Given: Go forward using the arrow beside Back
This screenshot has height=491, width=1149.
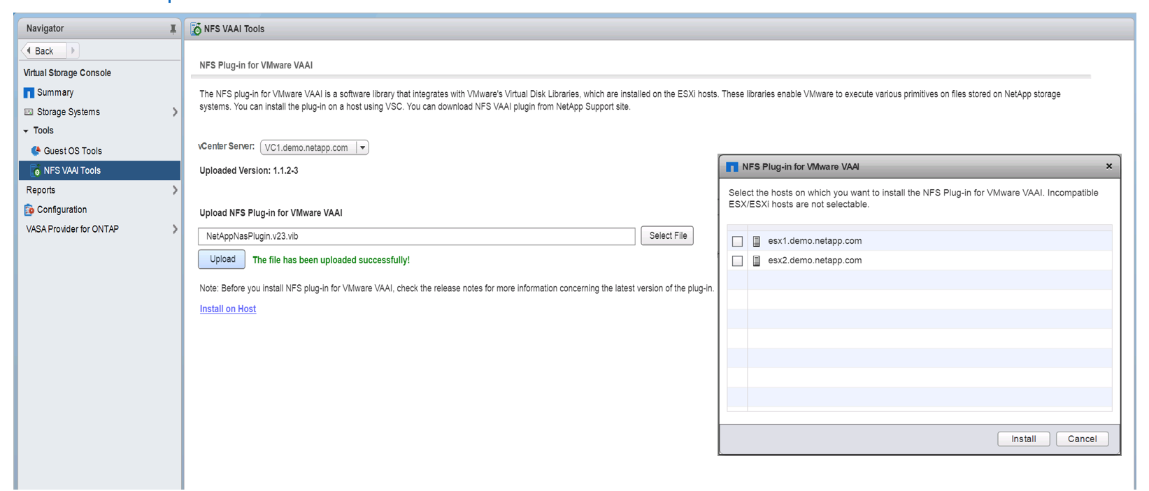Looking at the screenshot, I should (73, 50).
